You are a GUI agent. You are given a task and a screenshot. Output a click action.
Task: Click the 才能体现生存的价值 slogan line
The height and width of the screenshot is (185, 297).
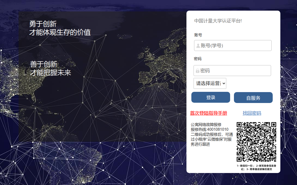(60, 32)
